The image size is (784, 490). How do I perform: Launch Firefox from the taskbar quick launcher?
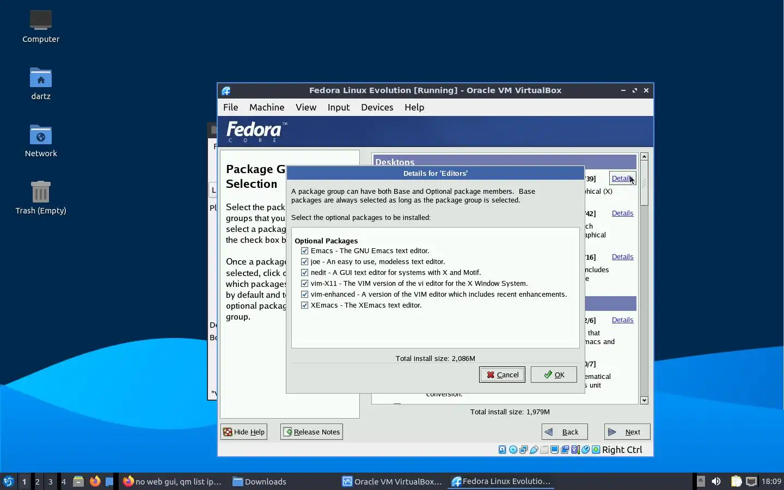[x=95, y=481]
